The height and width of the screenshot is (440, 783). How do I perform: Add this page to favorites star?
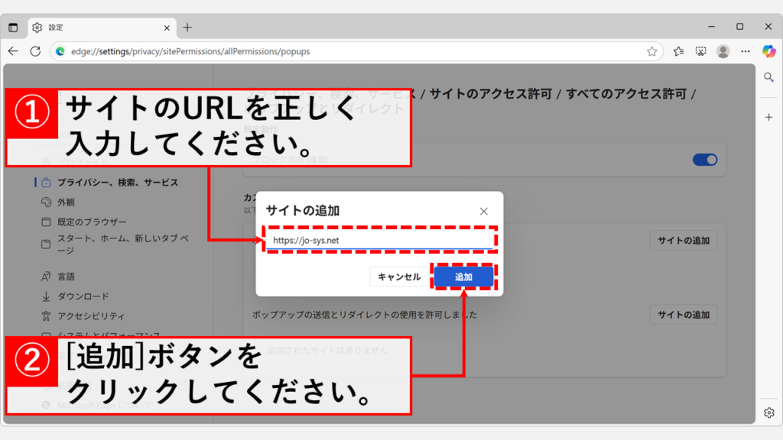pyautogui.click(x=651, y=51)
